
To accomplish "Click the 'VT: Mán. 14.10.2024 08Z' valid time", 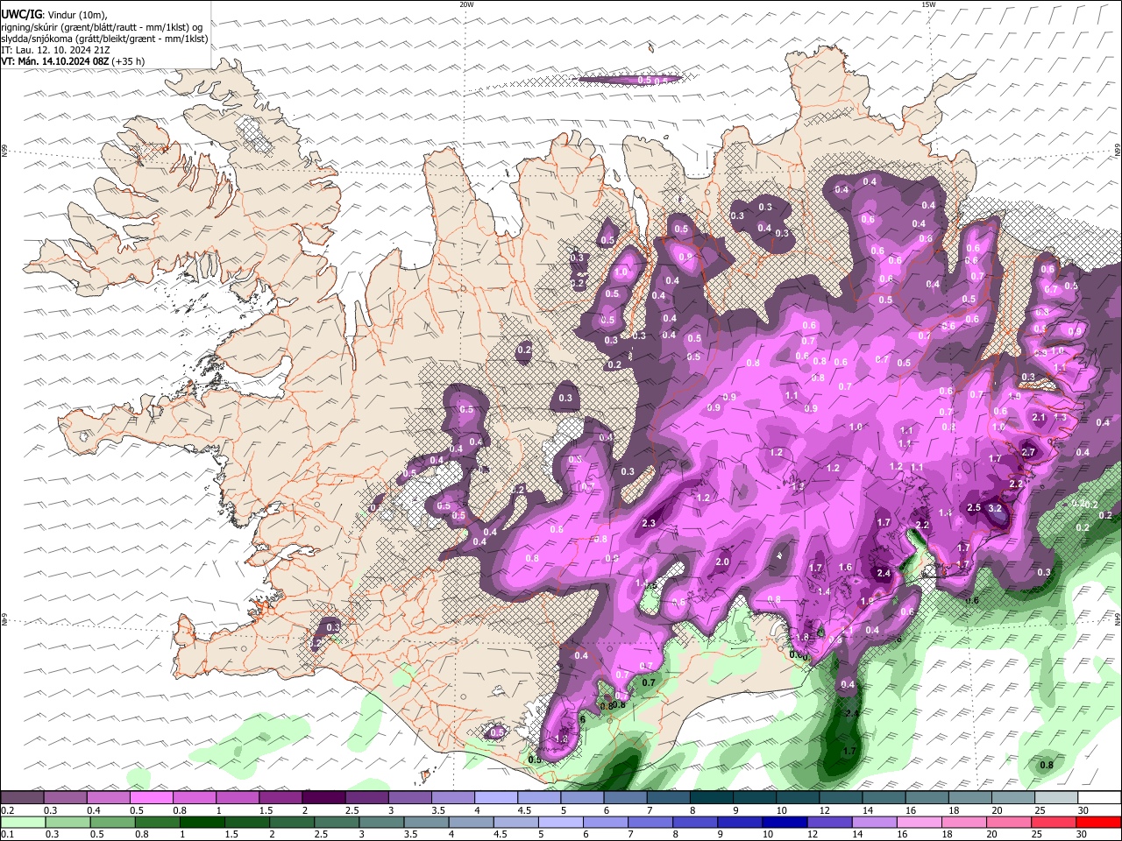I will (55, 61).
